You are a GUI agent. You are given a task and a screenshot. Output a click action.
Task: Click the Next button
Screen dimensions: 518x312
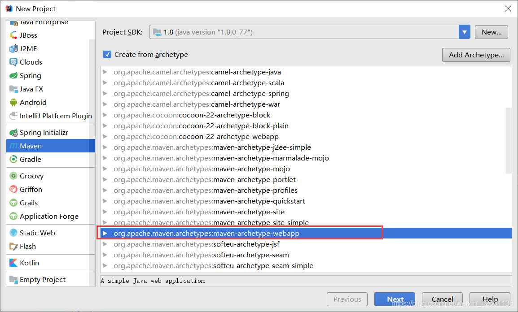pyautogui.click(x=395, y=299)
